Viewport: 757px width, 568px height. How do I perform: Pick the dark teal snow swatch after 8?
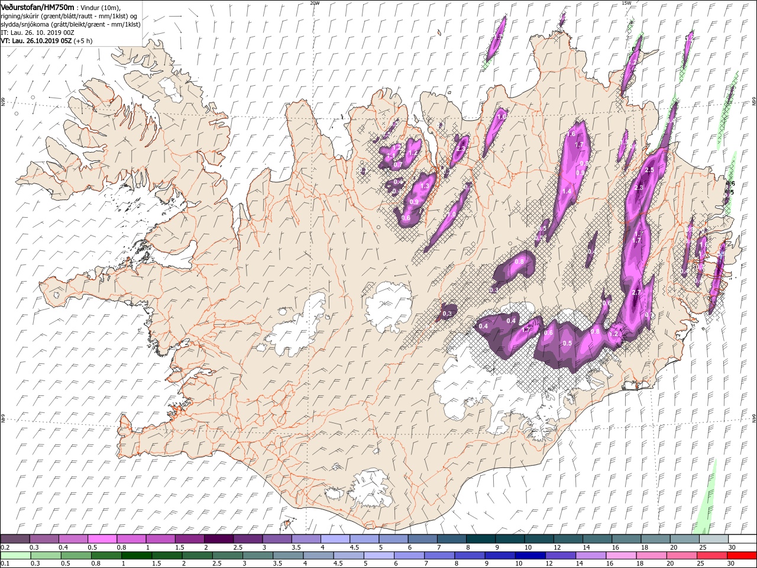click(x=481, y=539)
